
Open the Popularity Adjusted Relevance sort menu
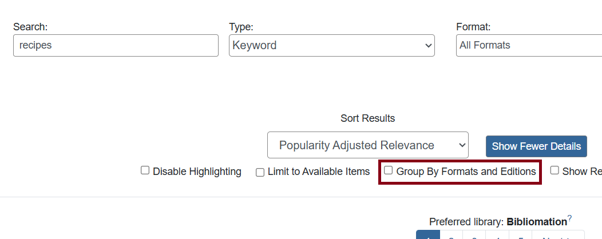[x=367, y=145]
